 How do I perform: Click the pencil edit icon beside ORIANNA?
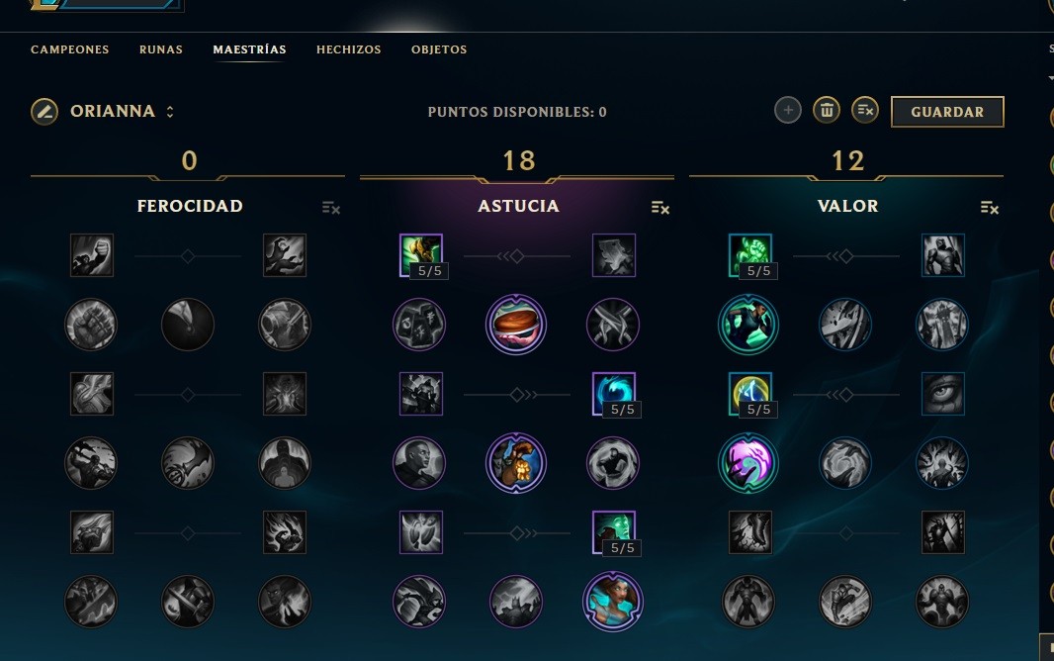[x=44, y=112]
